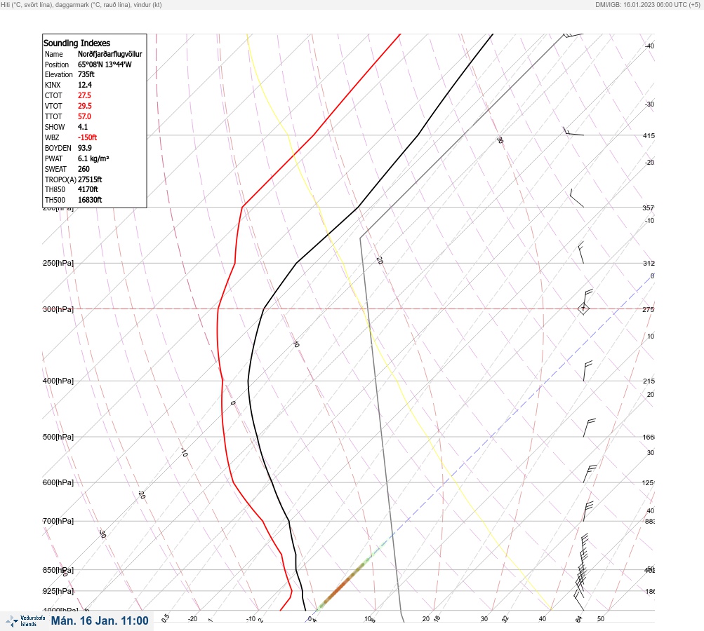This screenshot has width=704, height=631.
Task: Click the "DMI/IGB: 16.01.2023 06:00 UTC (+5)" model run label
Action: coord(648,5)
